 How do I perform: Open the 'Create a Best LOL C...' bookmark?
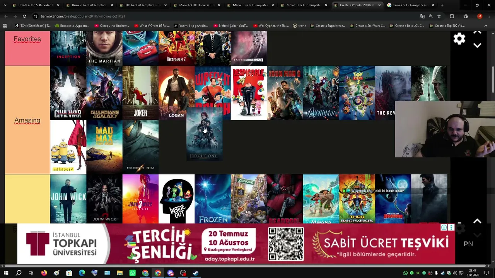(406, 26)
